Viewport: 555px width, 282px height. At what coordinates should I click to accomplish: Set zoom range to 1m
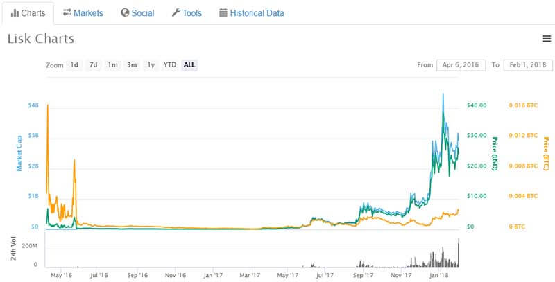tap(112, 64)
